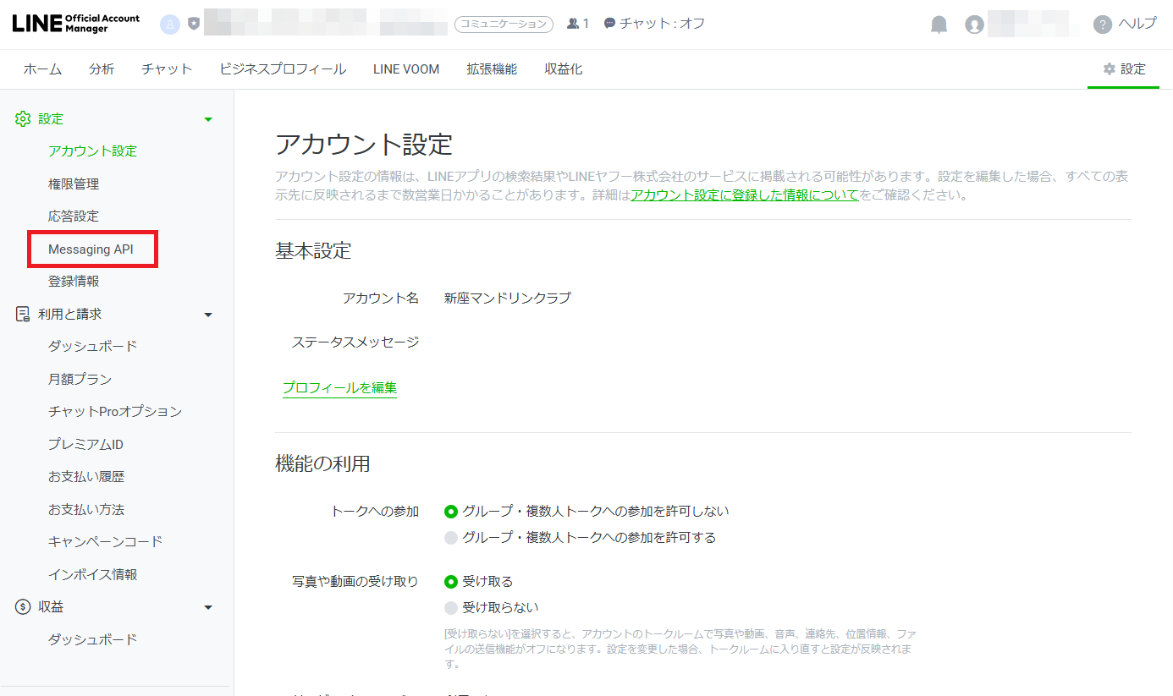Click the LINE Official Account Manager logo

coord(76,24)
